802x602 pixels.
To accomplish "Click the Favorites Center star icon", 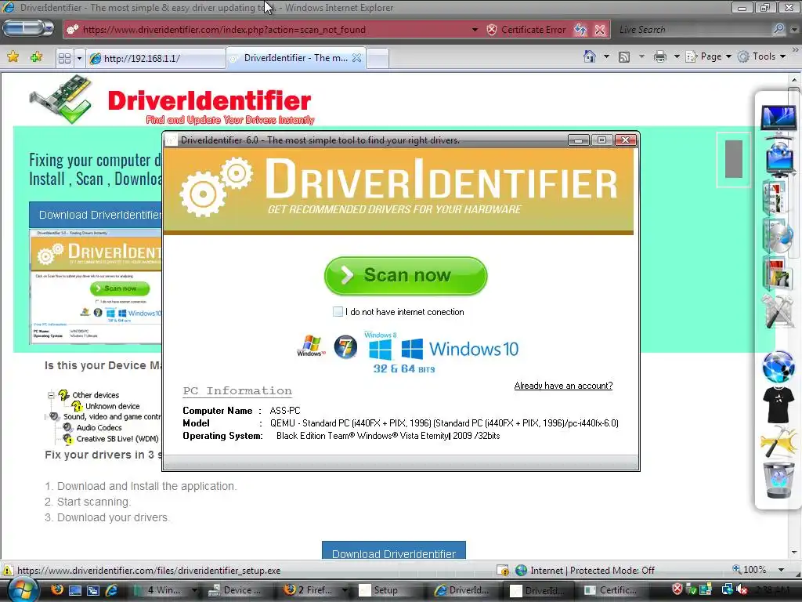I will [13, 56].
